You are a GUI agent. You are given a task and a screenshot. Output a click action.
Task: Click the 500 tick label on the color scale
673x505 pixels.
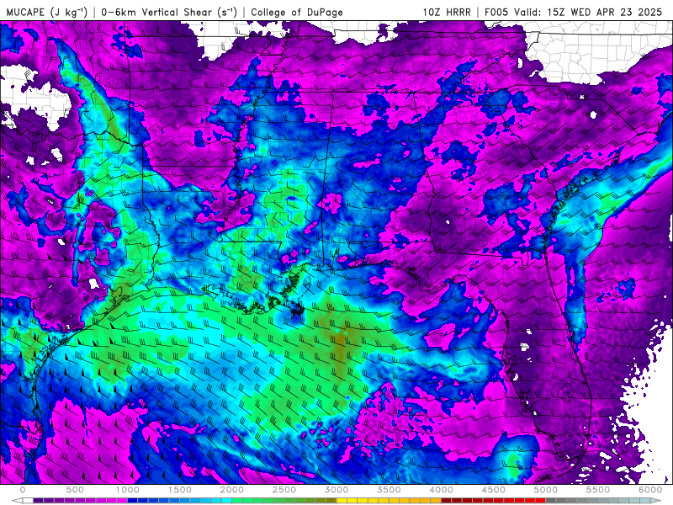(75, 490)
